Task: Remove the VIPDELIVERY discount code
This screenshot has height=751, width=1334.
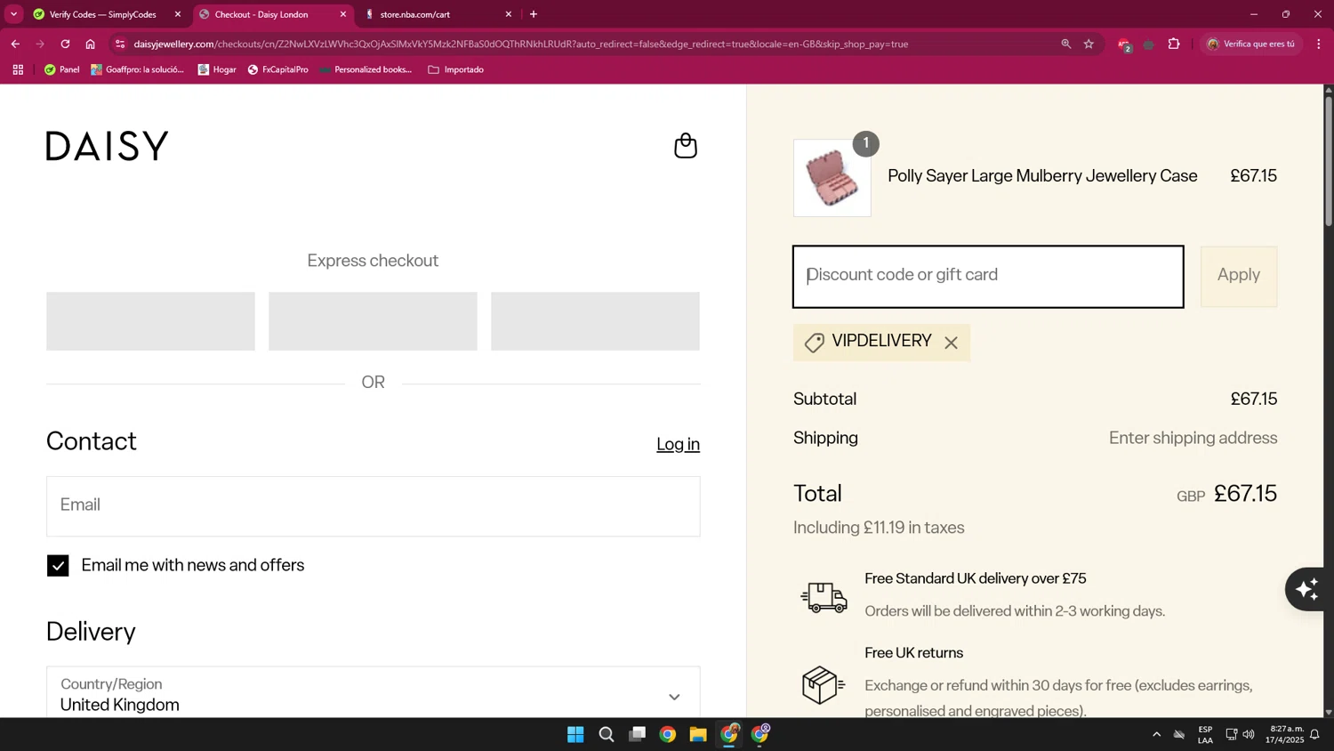Action: [x=951, y=343]
